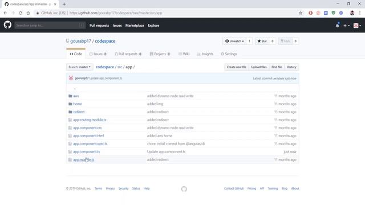Image resolution: width=365 pixels, height=205 pixels.
Task: Open the aws folder
Action: tap(76, 96)
